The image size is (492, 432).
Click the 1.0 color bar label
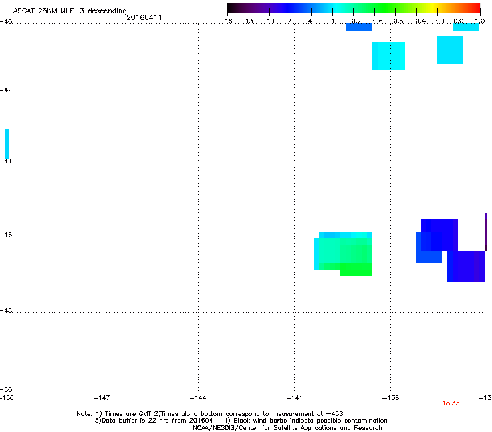coord(480,21)
